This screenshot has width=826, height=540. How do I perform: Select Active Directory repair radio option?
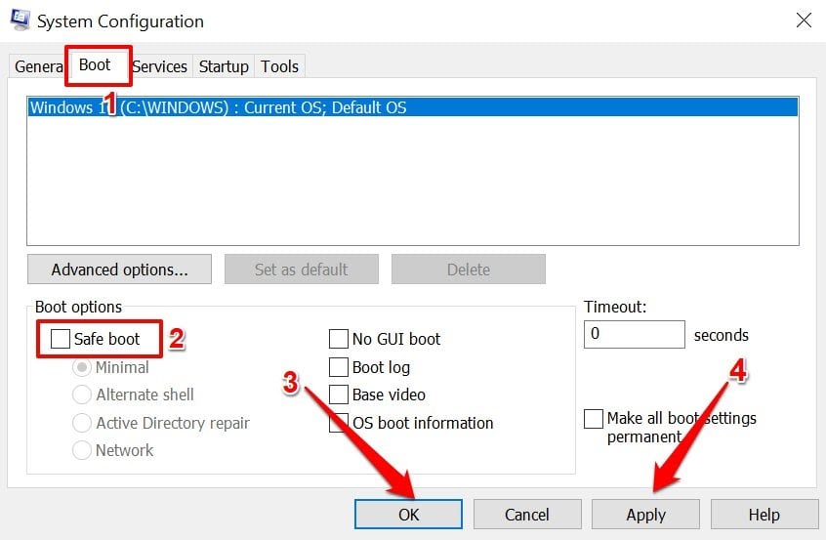[x=82, y=423]
